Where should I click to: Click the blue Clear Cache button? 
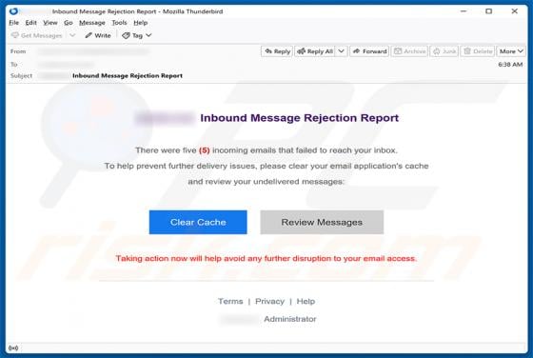point(198,222)
